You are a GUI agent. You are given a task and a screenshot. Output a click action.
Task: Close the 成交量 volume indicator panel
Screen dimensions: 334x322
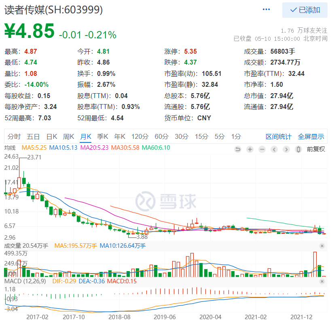322,246
